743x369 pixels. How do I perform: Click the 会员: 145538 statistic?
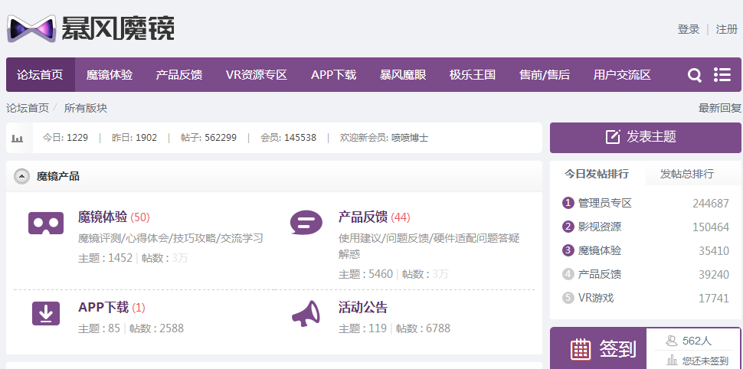click(x=288, y=138)
